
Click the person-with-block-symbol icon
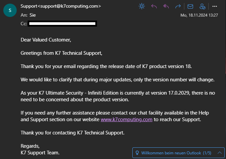(x=202, y=6)
